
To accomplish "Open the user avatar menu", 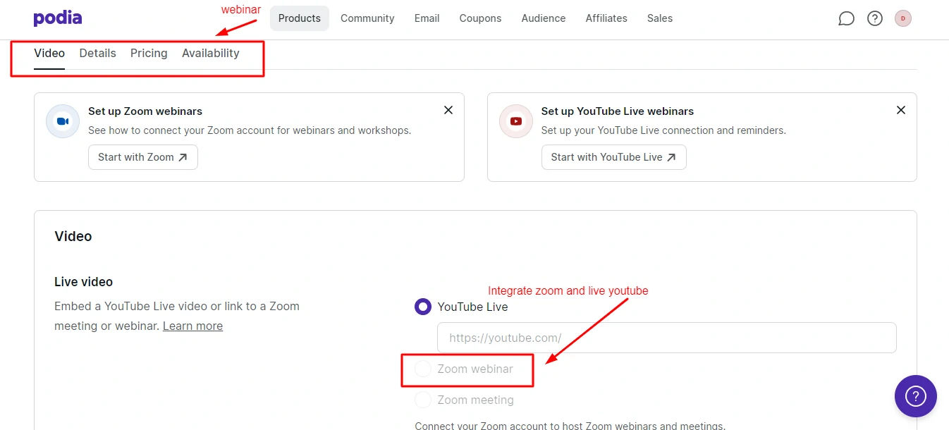I will point(903,19).
